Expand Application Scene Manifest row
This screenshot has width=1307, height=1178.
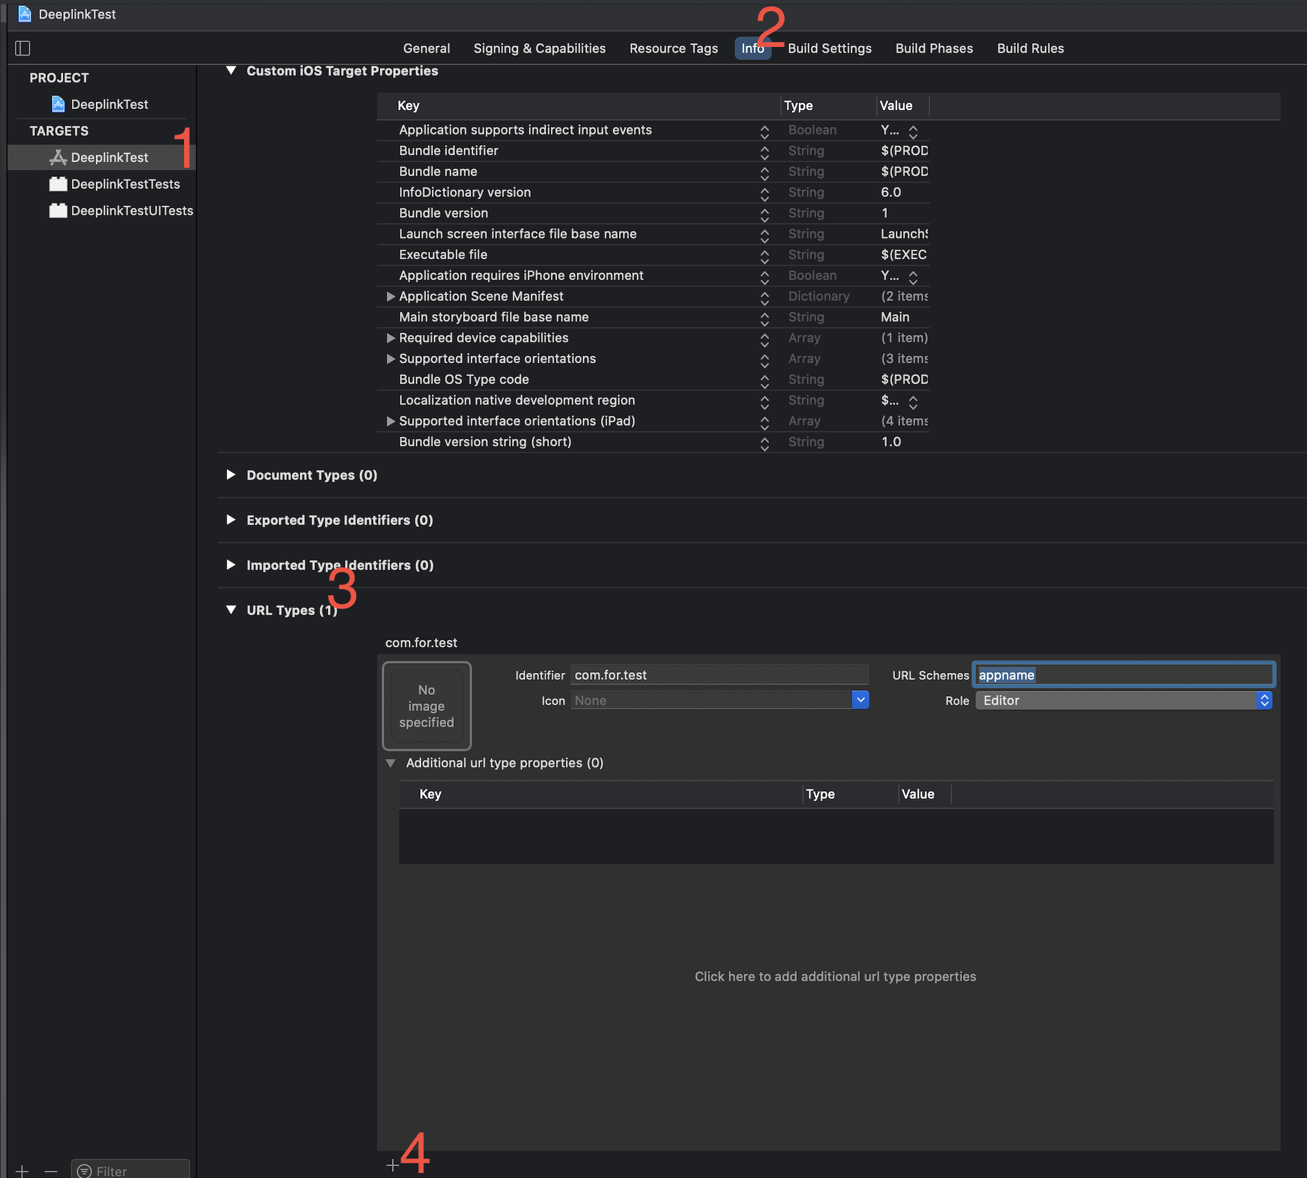pyautogui.click(x=391, y=297)
